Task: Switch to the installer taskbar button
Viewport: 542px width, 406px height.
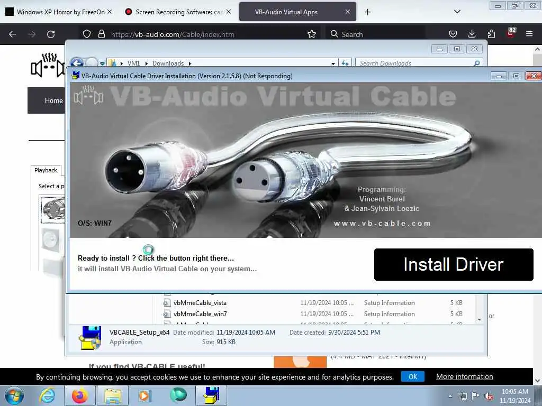Action: click(x=211, y=395)
